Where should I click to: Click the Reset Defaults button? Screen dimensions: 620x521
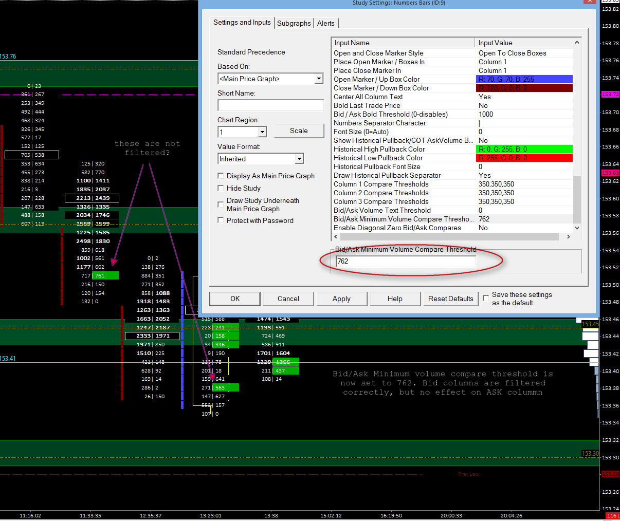click(450, 299)
